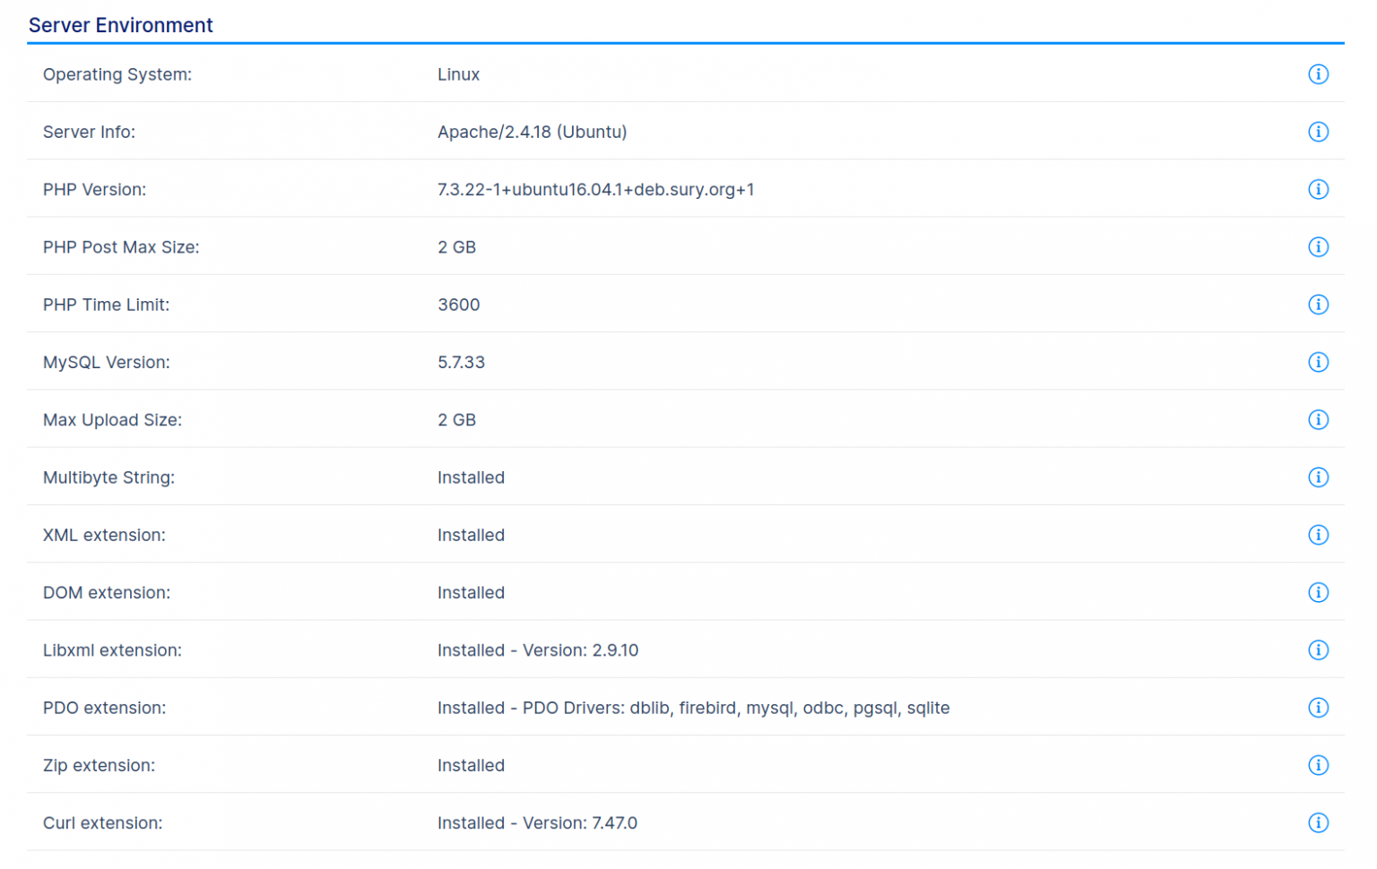
Task: Click the info icon beside Operating System
Action: click(x=1319, y=74)
